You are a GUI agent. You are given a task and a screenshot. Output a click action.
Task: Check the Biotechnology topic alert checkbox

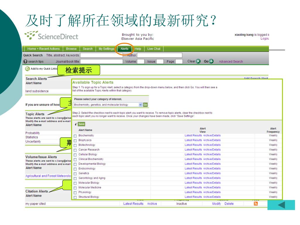75,145
